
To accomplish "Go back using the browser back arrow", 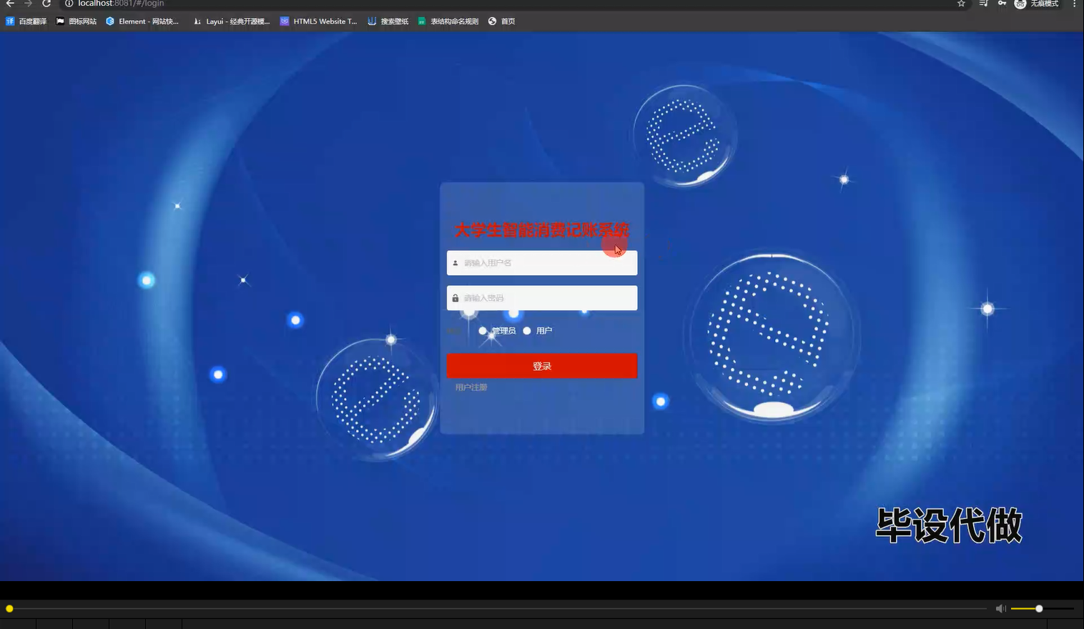I will [10, 4].
